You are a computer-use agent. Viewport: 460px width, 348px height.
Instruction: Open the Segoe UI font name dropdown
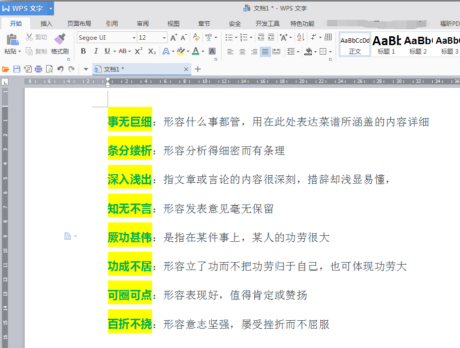[134, 38]
